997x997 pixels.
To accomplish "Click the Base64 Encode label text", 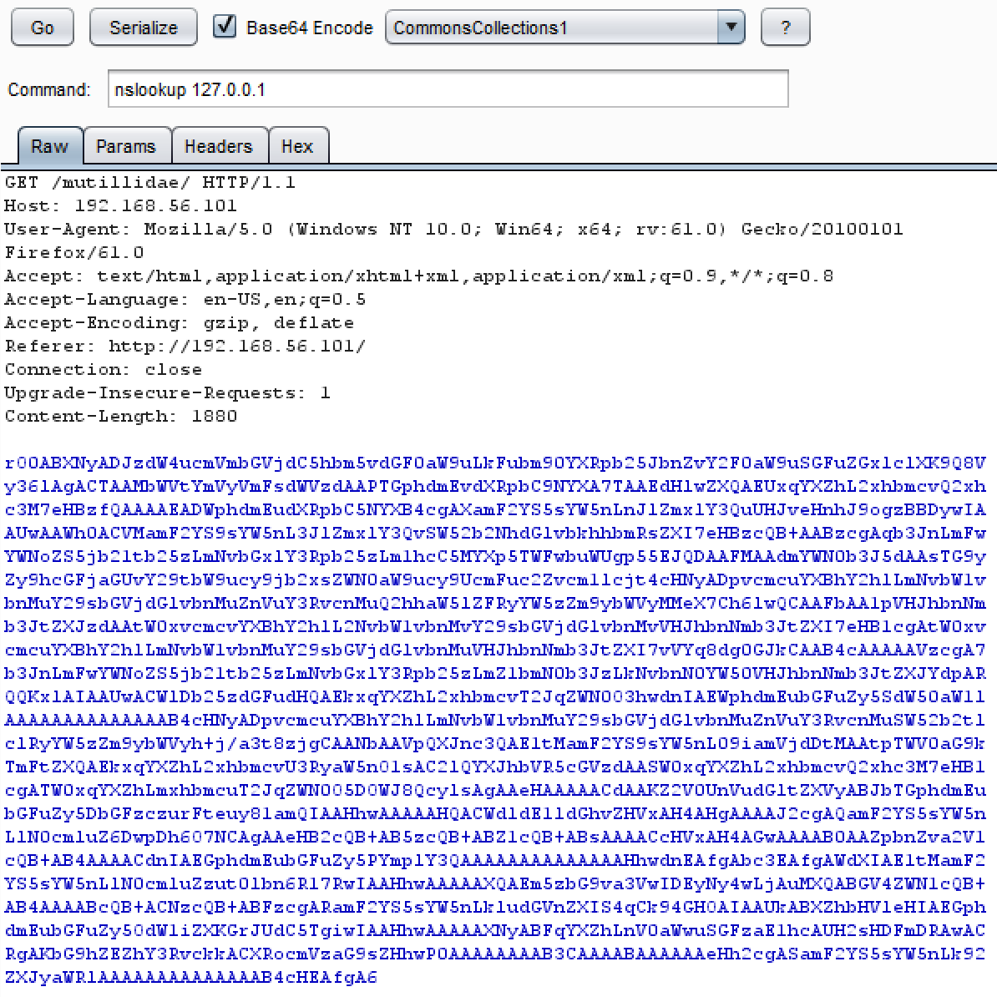I will (x=310, y=28).
